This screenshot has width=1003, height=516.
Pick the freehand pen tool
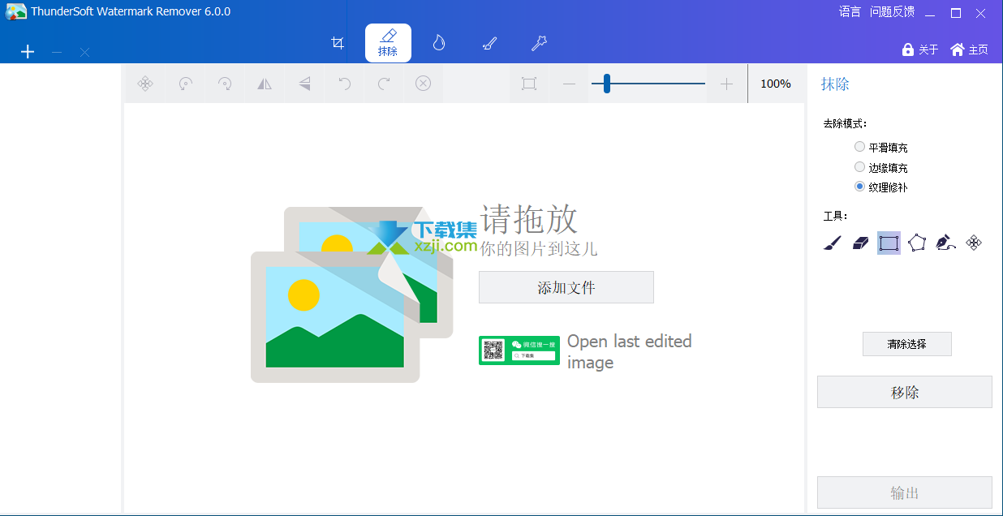coord(945,243)
